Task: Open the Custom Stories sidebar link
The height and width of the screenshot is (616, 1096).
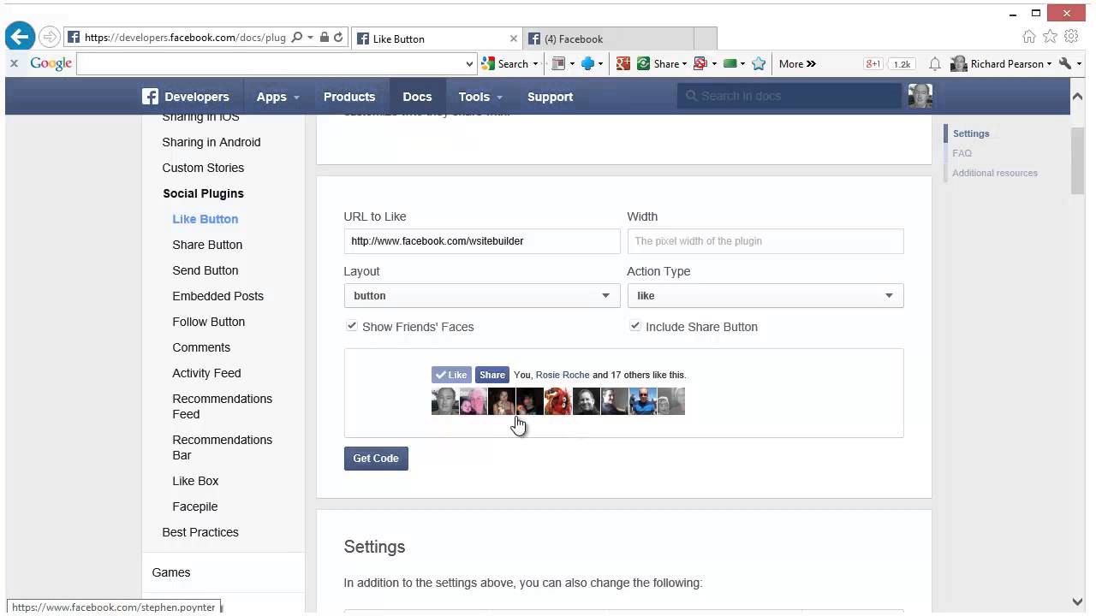Action: tap(203, 168)
